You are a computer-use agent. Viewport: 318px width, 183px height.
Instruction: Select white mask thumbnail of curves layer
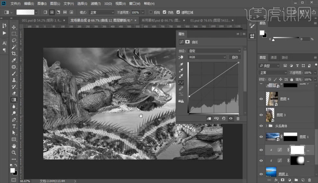point(297,150)
